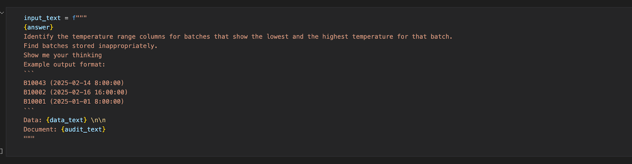Click on 'Example output format:' line
This screenshot has height=164, width=632.
point(64,64)
